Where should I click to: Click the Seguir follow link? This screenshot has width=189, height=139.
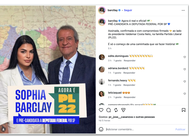coord(128,10)
